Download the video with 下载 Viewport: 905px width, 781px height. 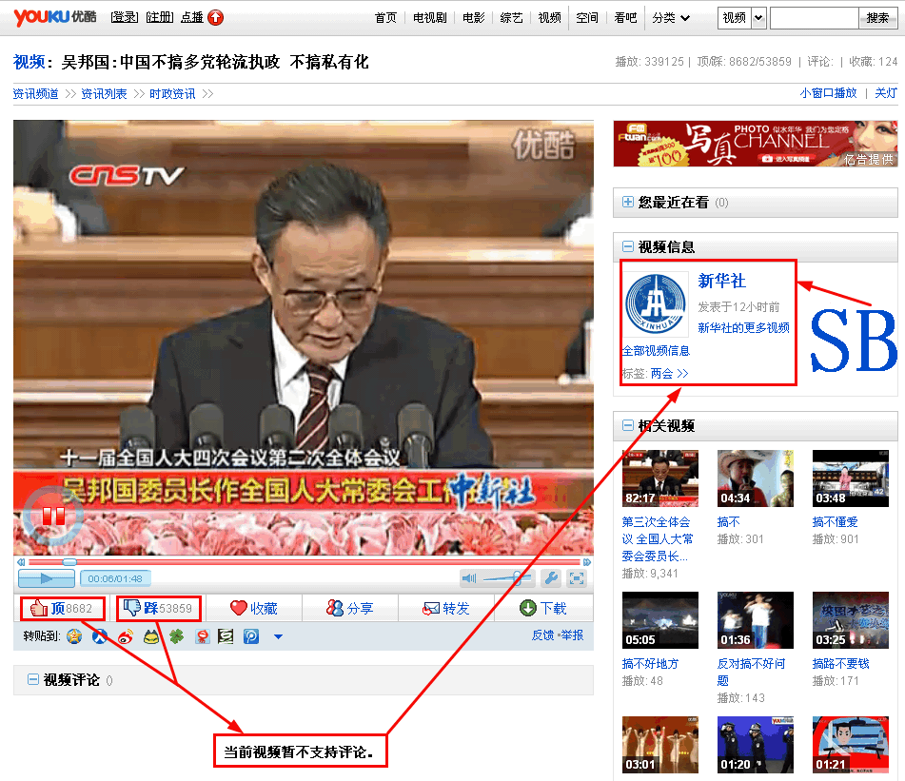point(542,608)
